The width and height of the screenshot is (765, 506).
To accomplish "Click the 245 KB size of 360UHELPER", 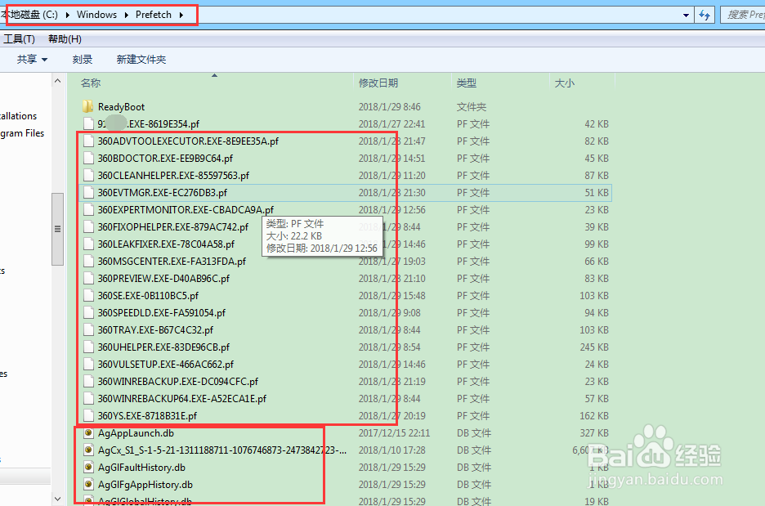I will (593, 347).
